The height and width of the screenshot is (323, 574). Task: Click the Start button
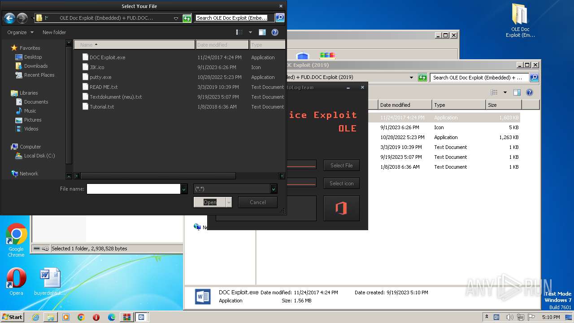pos(12,317)
